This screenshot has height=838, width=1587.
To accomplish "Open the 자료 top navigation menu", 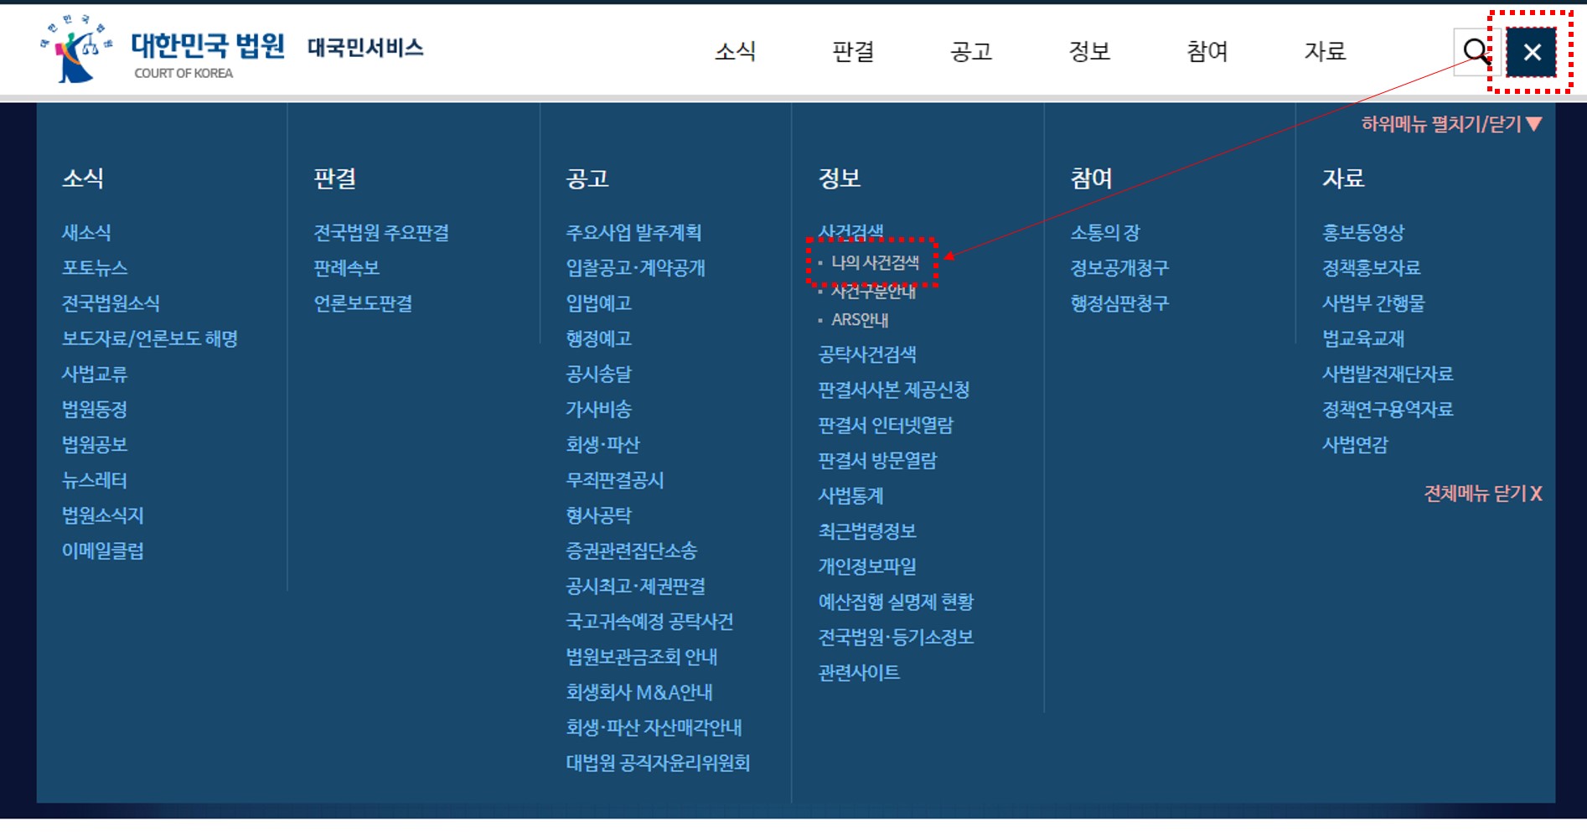I will coord(1325,51).
